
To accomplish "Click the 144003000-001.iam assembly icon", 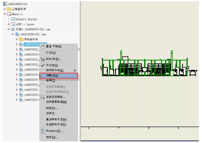I will pyautogui.click(x=17, y=34).
